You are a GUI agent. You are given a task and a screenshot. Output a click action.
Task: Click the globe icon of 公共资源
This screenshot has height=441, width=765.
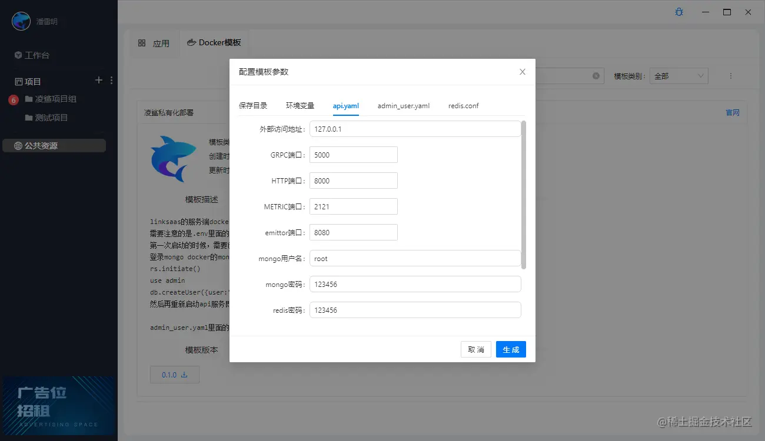(x=18, y=146)
